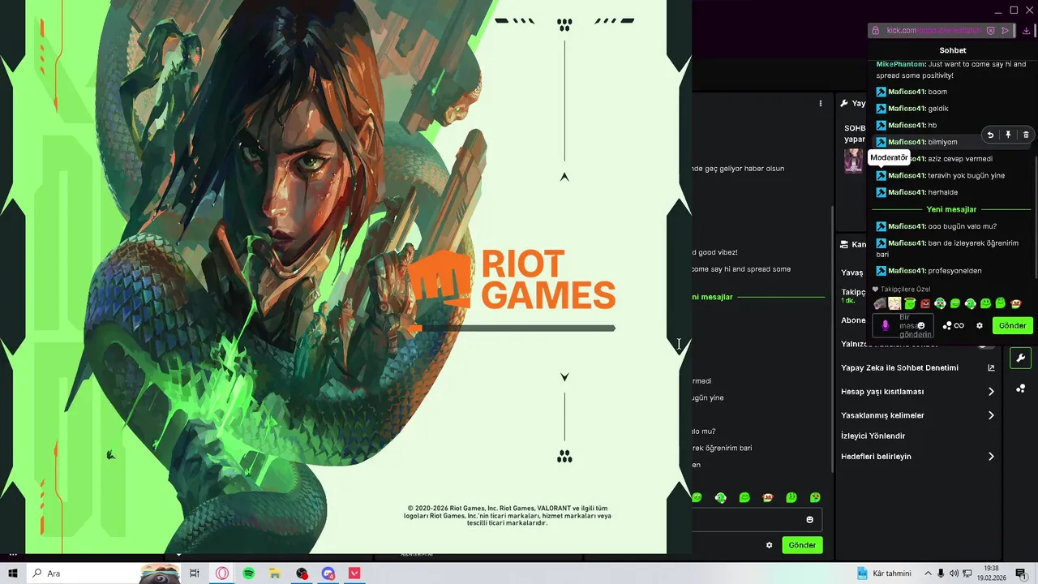Open Yapay Zeka ile Sohbet Denetimi external link
This screenshot has width=1038, height=584.
click(x=991, y=367)
